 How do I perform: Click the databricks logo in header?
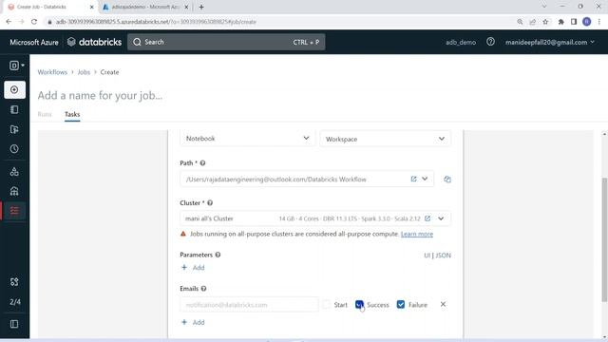click(94, 42)
